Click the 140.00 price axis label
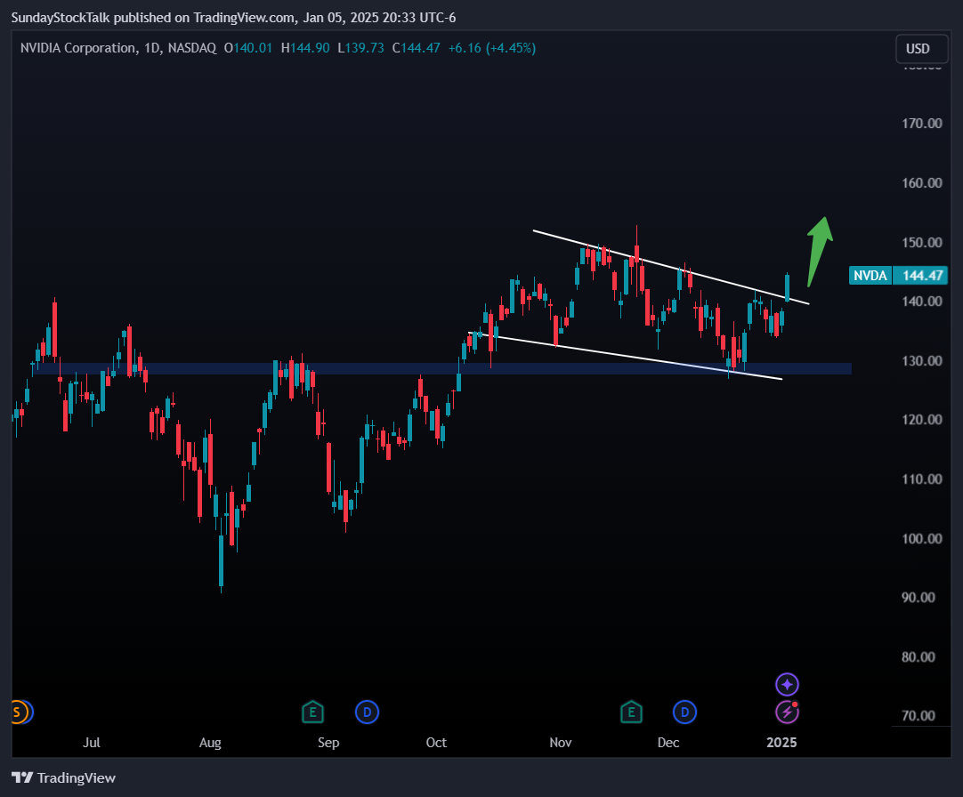 tap(921, 302)
